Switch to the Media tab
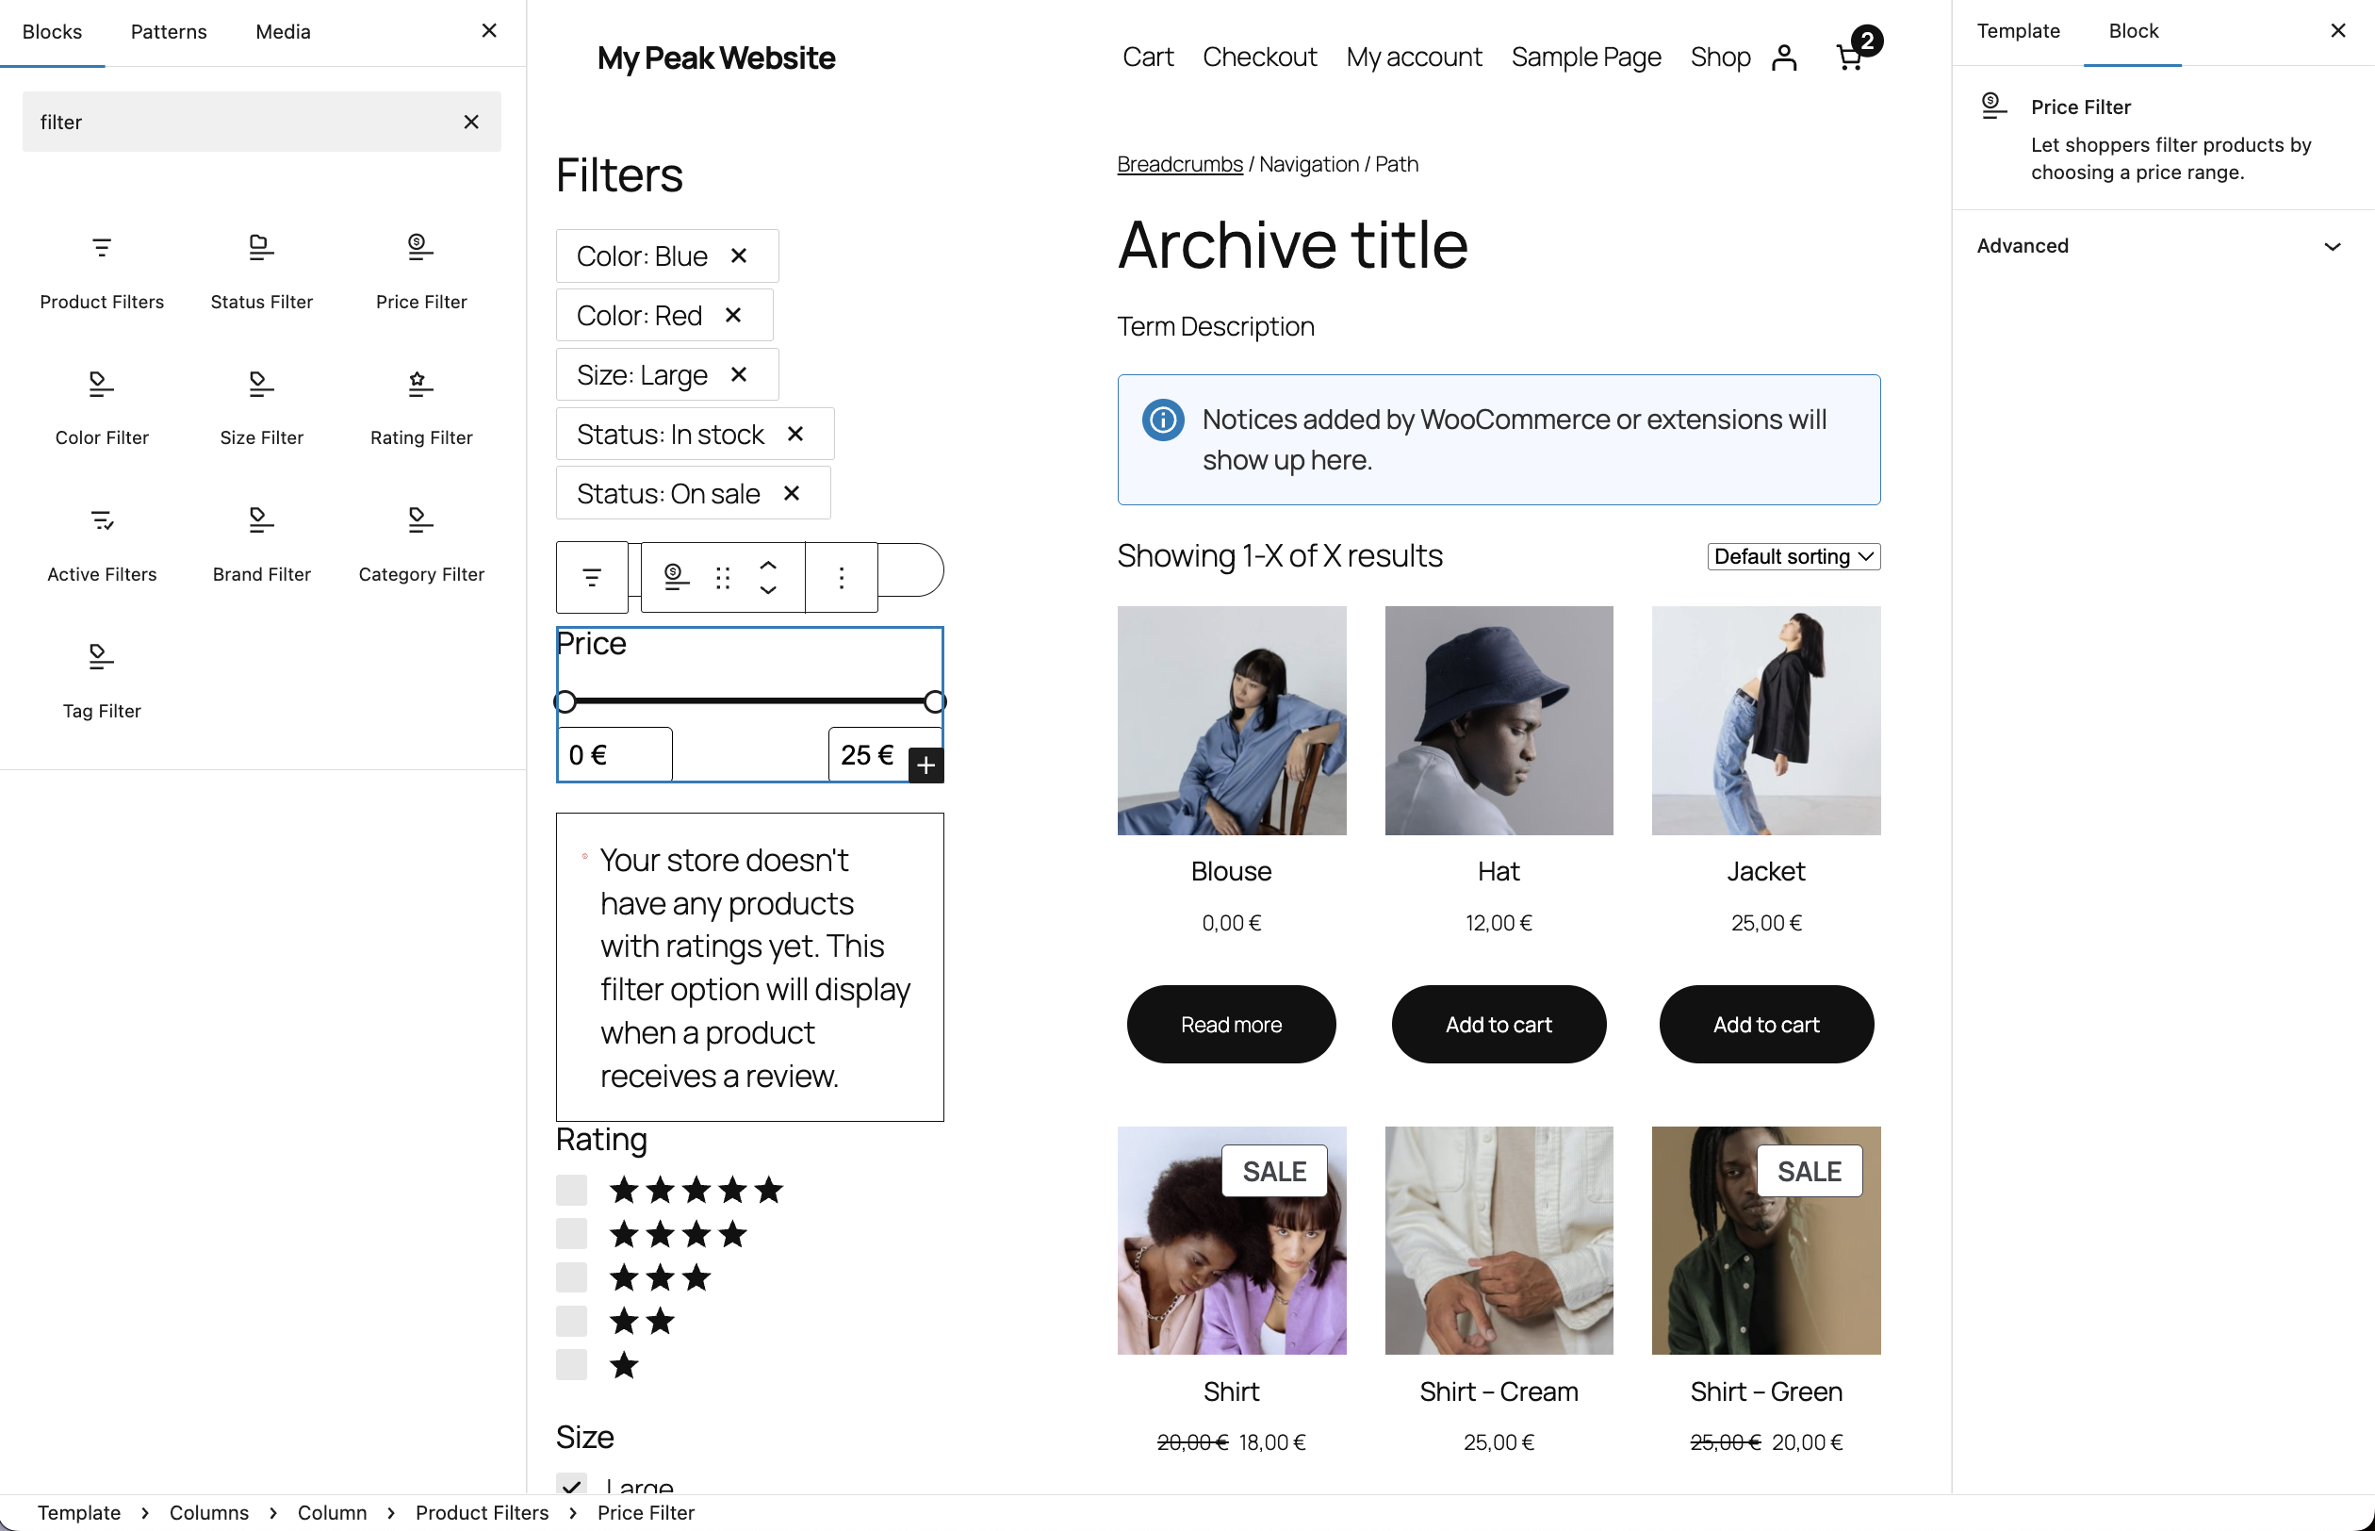This screenshot has height=1531, width=2375. 284,32
